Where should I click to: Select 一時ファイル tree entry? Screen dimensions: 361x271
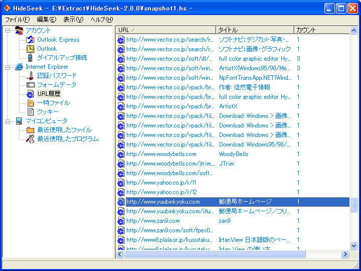click(54, 103)
